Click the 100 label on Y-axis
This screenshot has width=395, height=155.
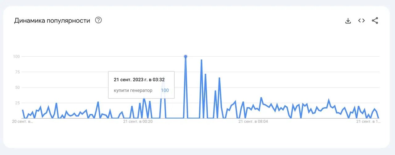coord(16,56)
